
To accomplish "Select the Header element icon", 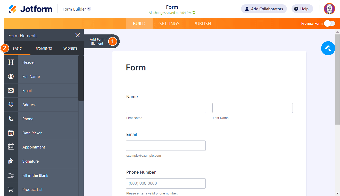I will coord(11,62).
